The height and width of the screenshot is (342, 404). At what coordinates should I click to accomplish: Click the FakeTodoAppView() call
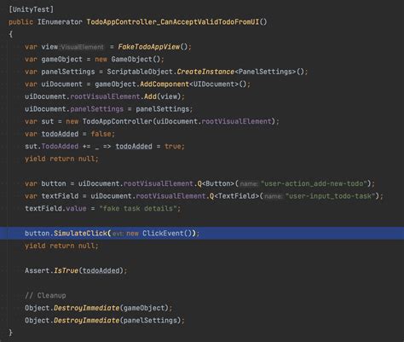(153, 47)
